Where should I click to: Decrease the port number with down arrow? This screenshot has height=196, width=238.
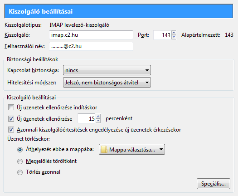click(x=174, y=37)
